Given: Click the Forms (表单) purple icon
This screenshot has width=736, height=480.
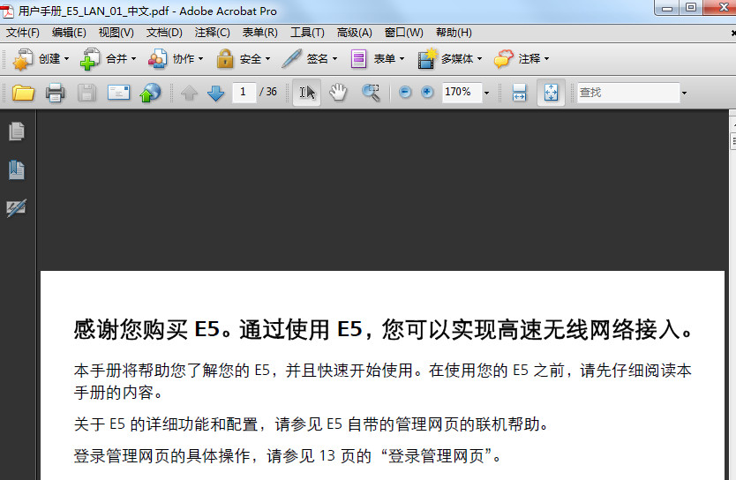Looking at the screenshot, I should point(358,59).
